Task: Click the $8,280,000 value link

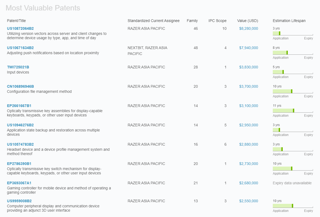Action: coord(248,28)
